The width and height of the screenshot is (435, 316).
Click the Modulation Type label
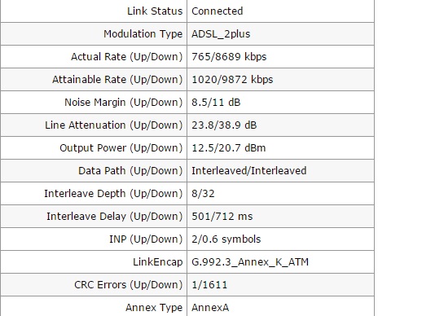[x=143, y=34]
